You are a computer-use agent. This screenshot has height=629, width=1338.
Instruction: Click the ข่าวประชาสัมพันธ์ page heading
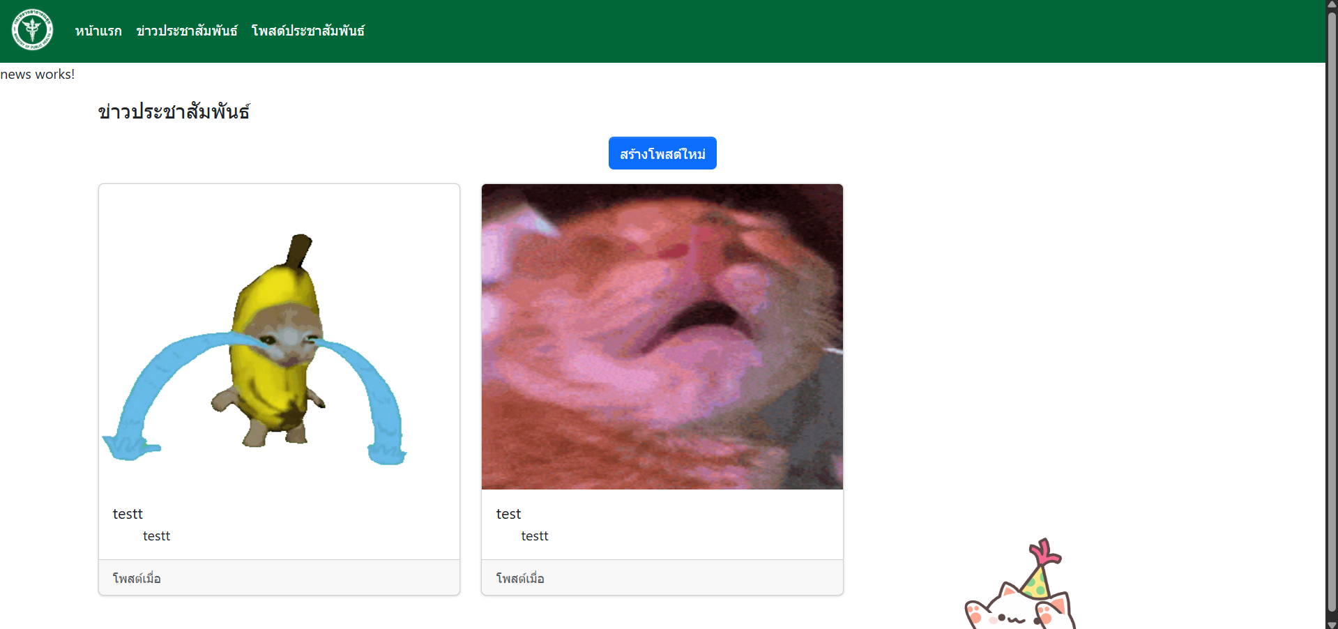[x=174, y=112]
